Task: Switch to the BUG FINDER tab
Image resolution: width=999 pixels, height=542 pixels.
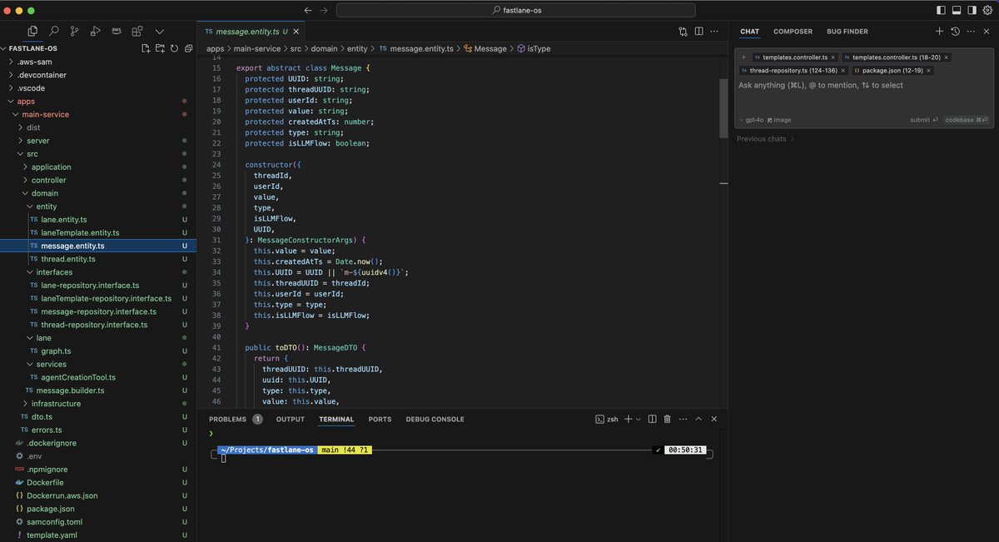Action: 847,32
